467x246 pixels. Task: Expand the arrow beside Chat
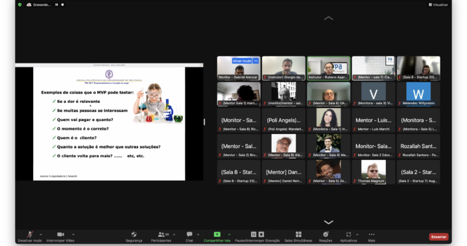pos(198,234)
